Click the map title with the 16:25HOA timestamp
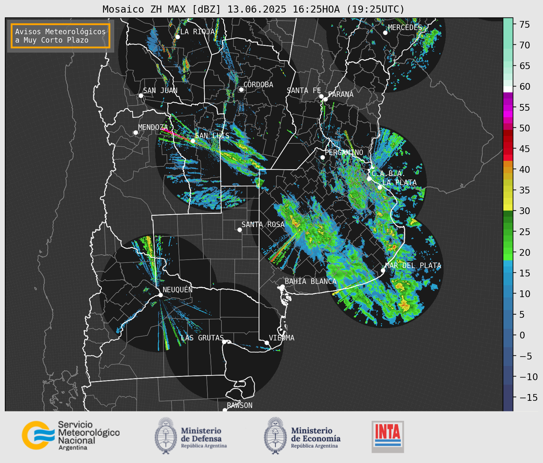This screenshot has width=543, height=463. click(x=253, y=9)
